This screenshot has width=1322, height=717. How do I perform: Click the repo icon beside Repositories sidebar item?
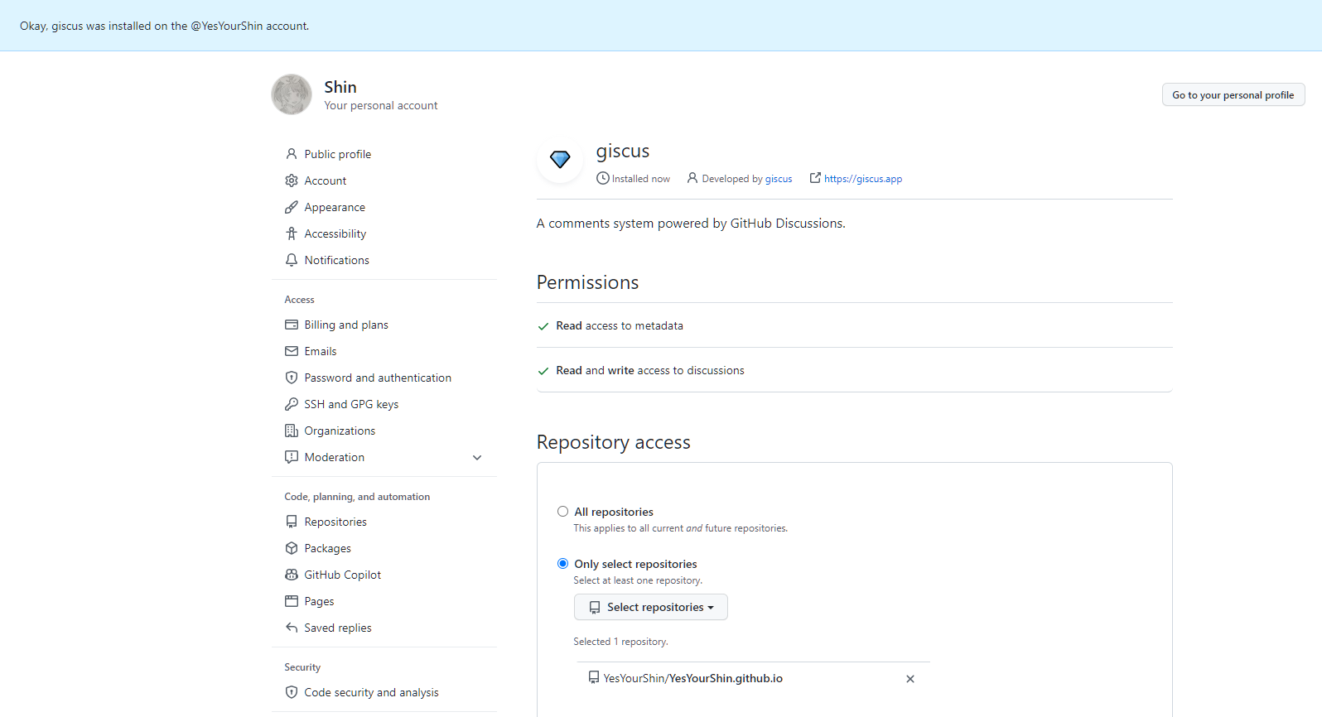292,522
